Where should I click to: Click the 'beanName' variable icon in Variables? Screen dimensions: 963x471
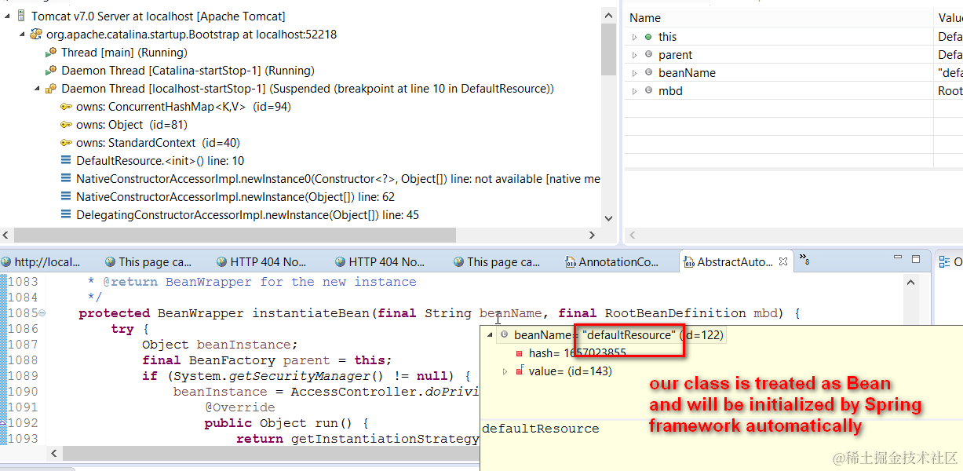coord(648,72)
